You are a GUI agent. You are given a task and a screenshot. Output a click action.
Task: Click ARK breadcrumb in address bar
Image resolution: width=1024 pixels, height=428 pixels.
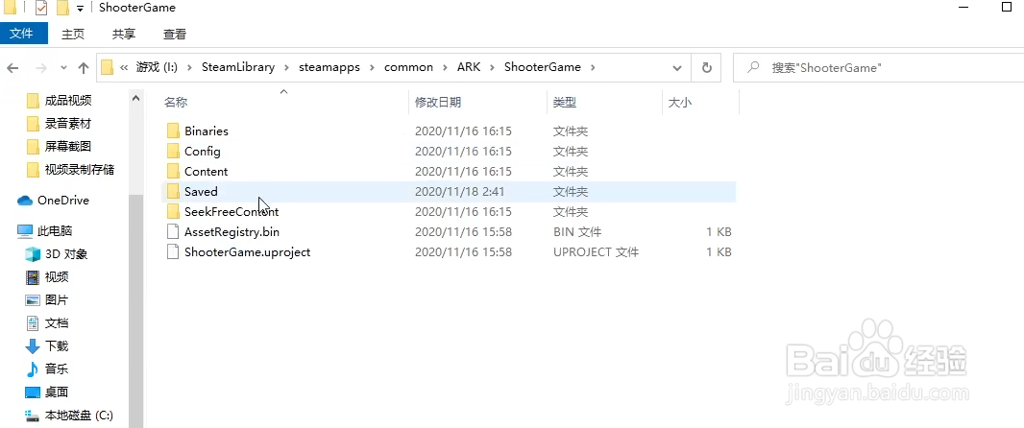pos(469,67)
